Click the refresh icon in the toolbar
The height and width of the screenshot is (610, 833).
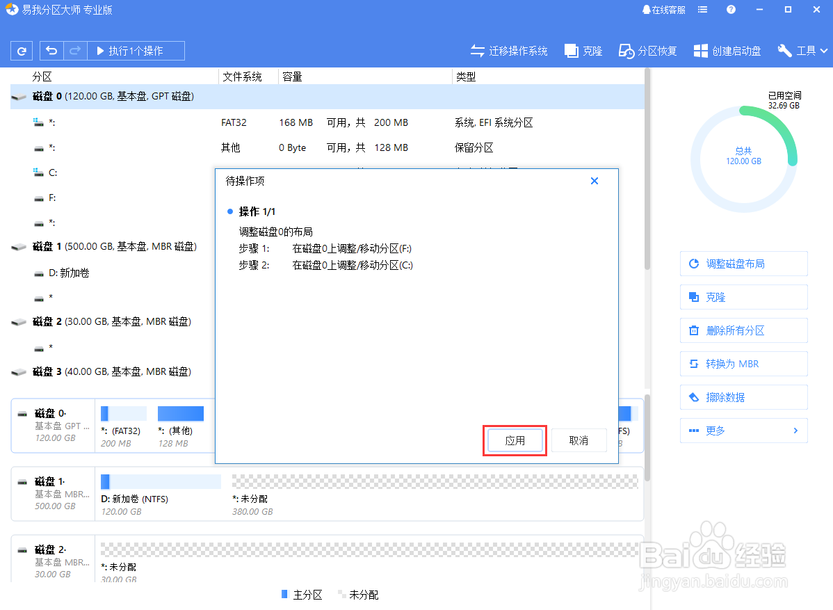[22, 51]
